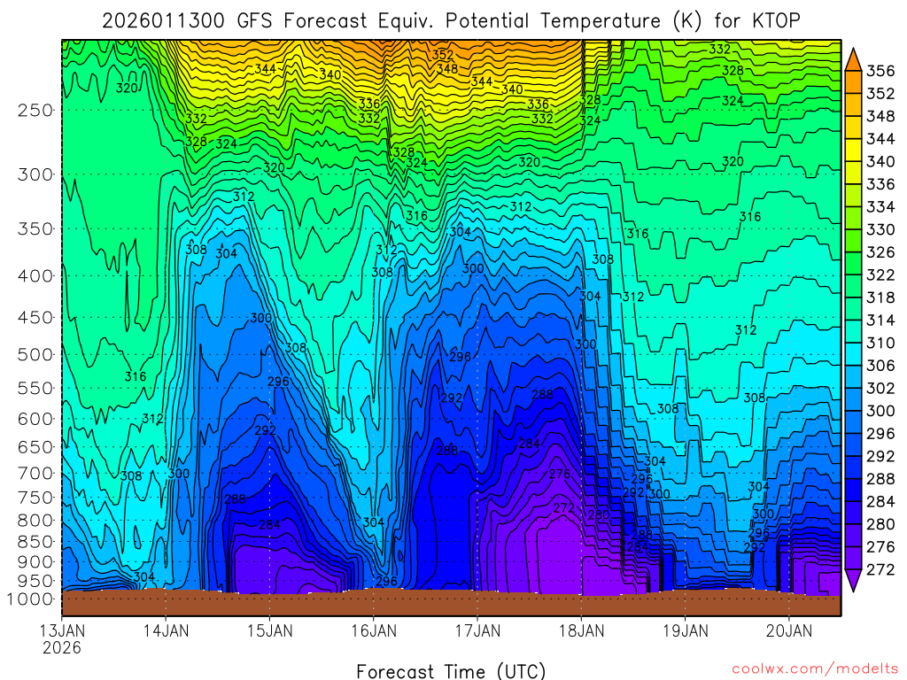Viewport: 907px width, 680px height.
Task: Click the 13JAN date label
Action: (x=62, y=630)
